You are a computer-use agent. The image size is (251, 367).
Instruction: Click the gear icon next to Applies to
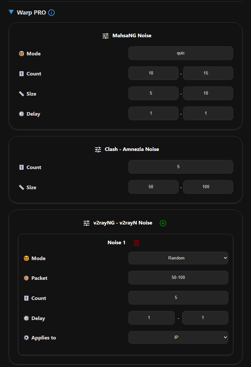pyautogui.click(x=26, y=337)
